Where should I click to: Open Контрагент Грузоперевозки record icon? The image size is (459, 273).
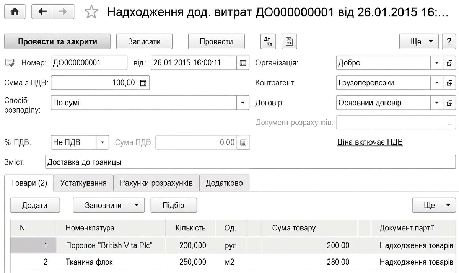click(x=449, y=83)
